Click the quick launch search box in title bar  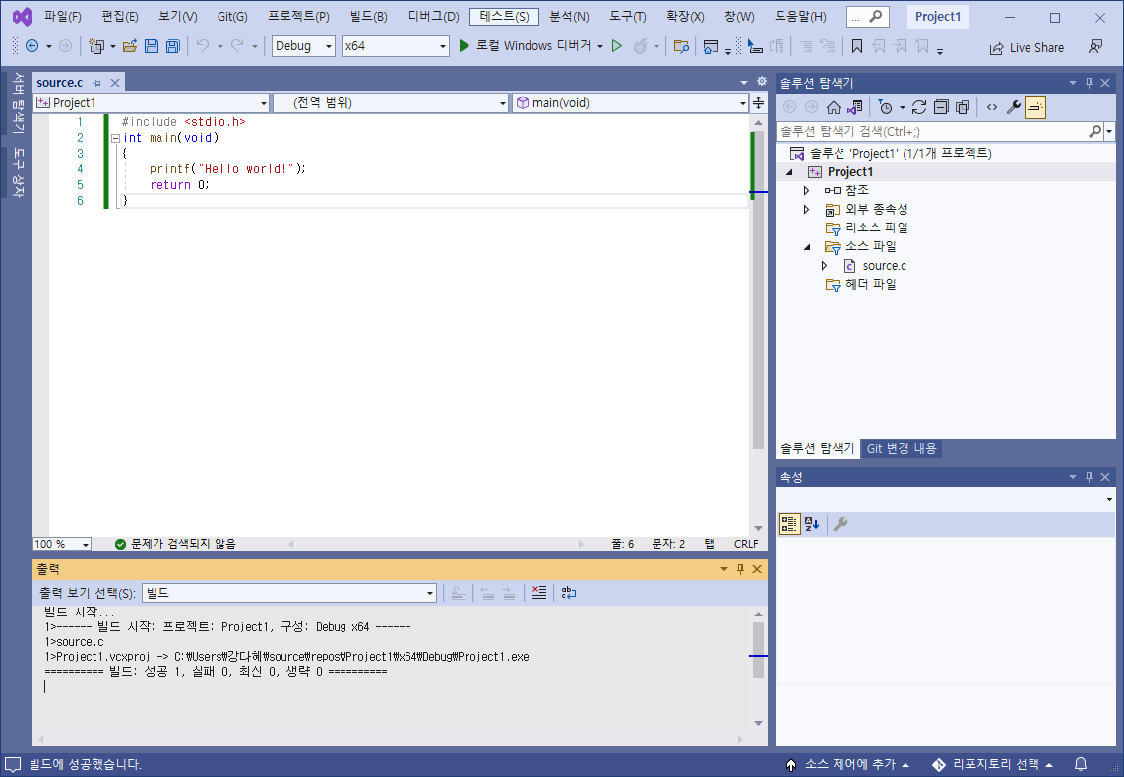click(x=867, y=17)
